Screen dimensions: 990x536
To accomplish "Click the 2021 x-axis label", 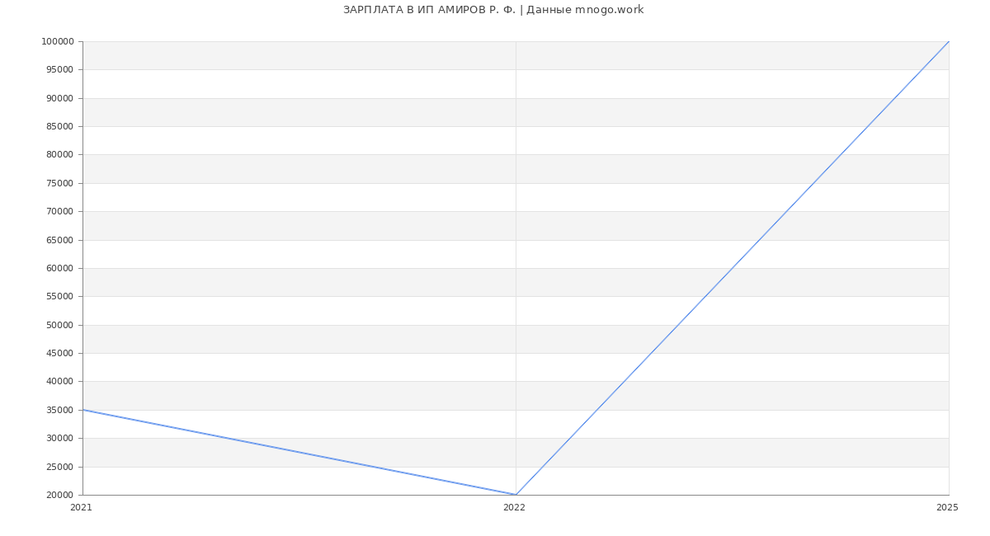I will click(x=81, y=508).
